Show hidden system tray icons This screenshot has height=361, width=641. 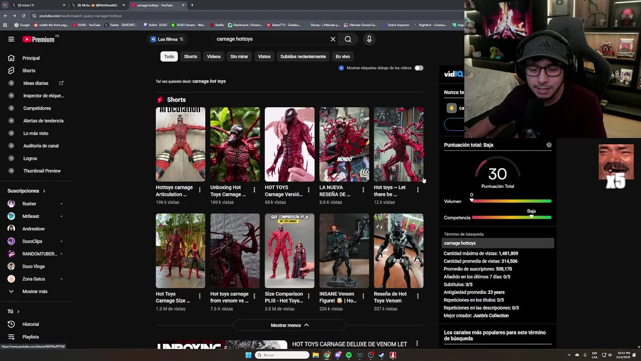click(x=569, y=355)
